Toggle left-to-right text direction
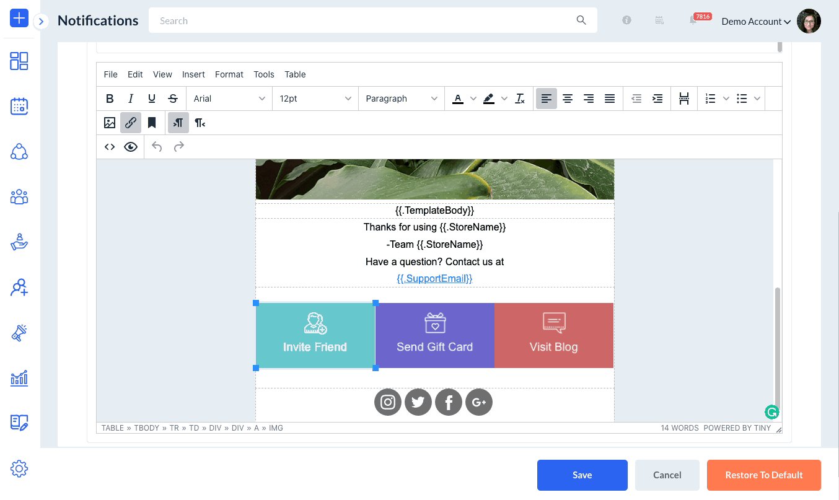This screenshot has height=500, width=839. click(x=178, y=123)
